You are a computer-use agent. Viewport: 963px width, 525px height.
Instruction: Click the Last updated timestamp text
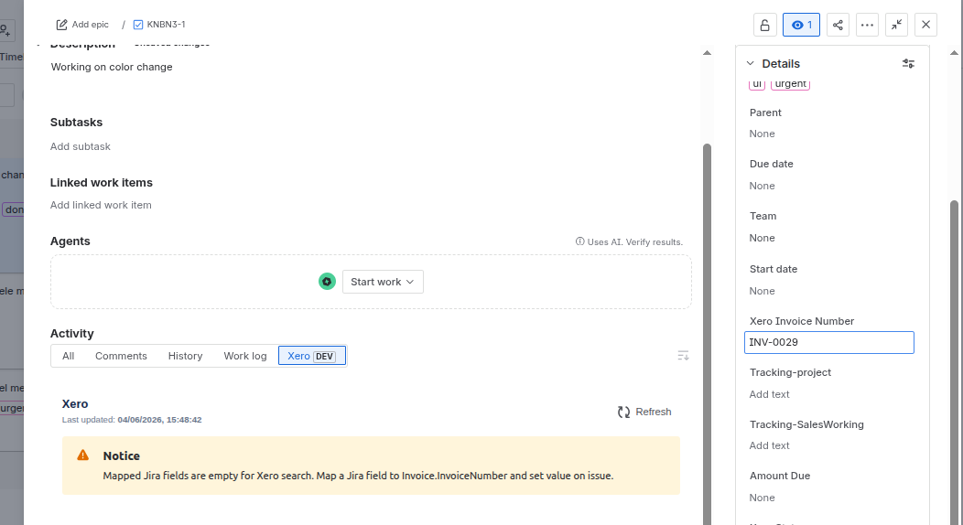(132, 420)
